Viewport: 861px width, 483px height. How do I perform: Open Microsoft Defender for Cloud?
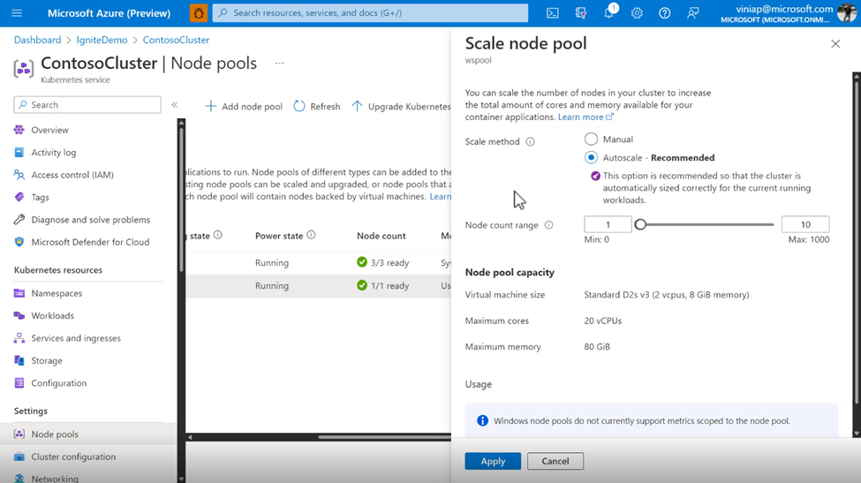[90, 242]
